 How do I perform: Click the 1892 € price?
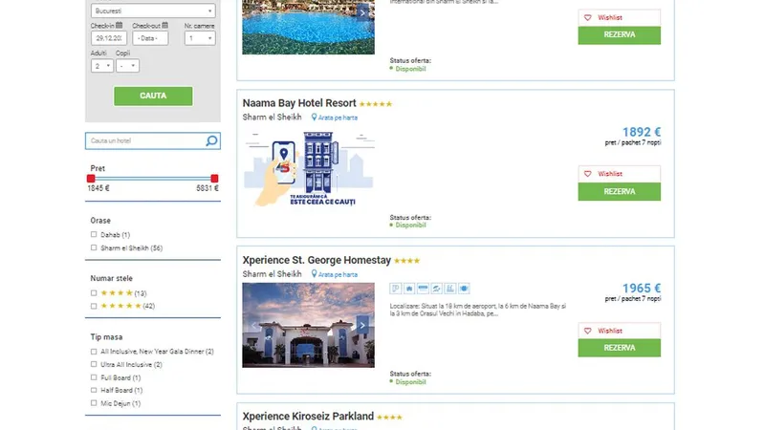pyautogui.click(x=642, y=132)
